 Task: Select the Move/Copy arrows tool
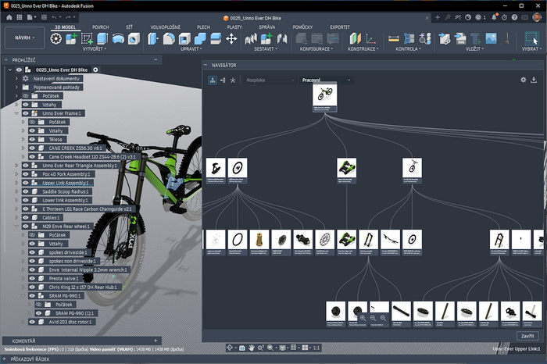231,38
